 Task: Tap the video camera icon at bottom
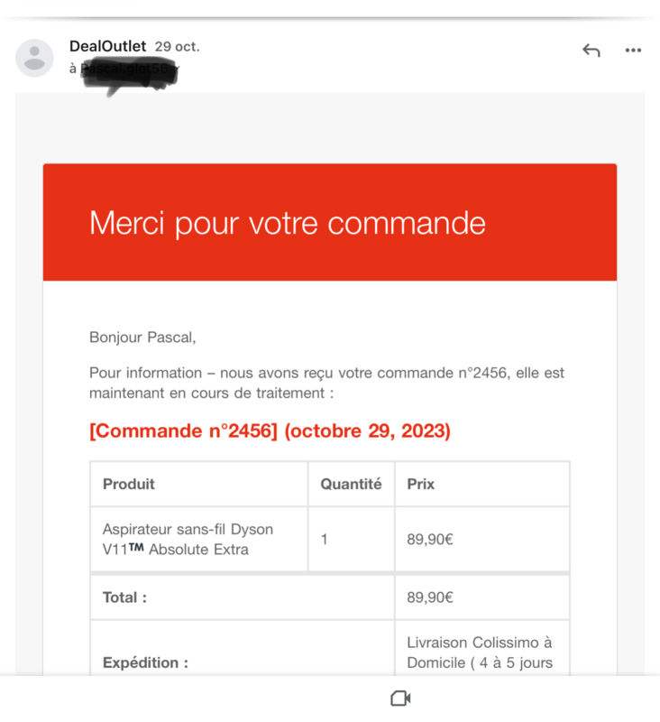tap(400, 698)
